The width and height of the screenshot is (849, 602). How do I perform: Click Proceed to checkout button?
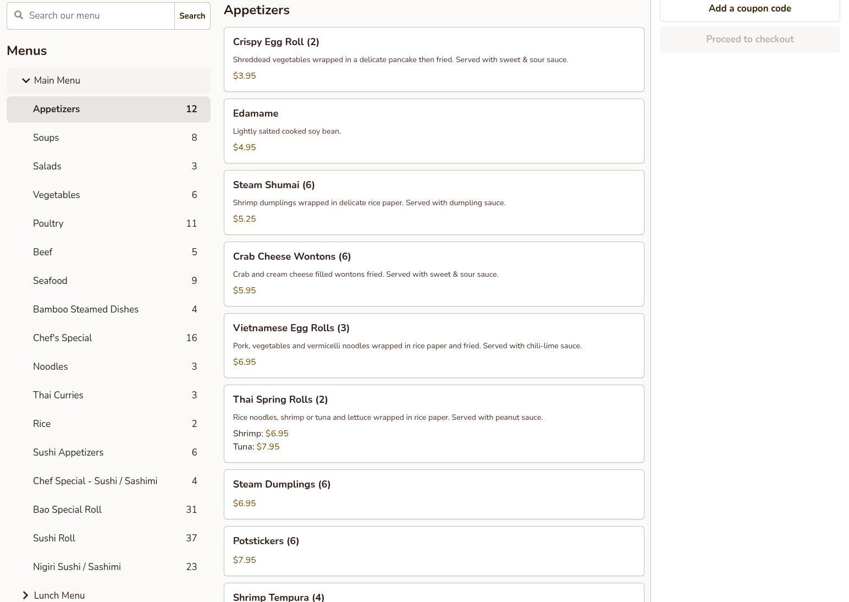[749, 40]
